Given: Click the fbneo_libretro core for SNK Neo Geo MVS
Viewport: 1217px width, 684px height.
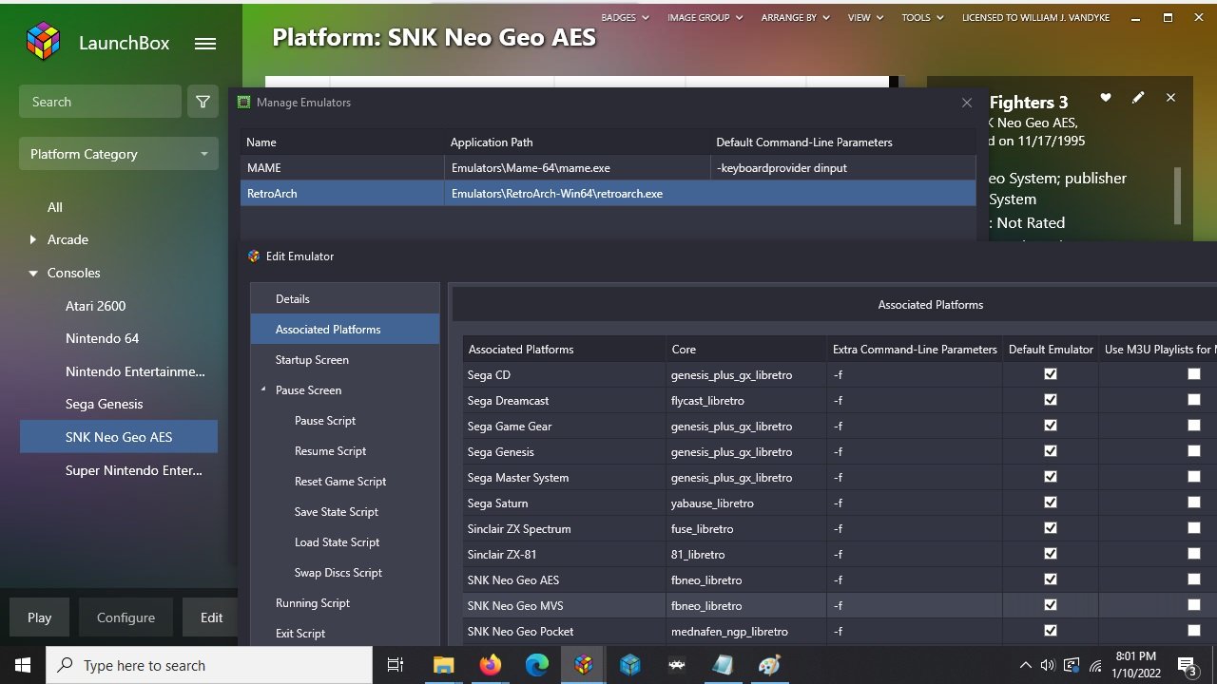Looking at the screenshot, I should click(x=746, y=605).
